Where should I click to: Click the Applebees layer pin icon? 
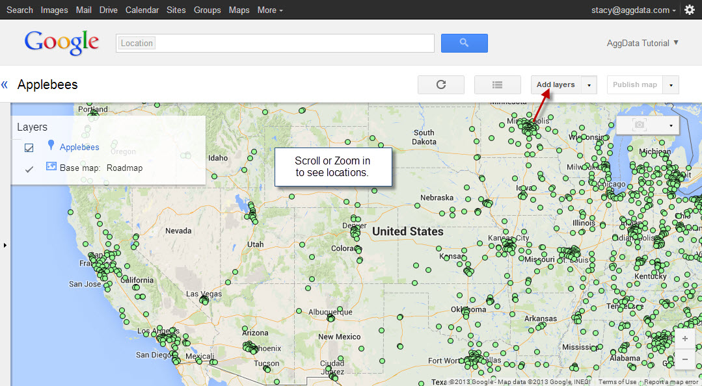[x=51, y=145]
